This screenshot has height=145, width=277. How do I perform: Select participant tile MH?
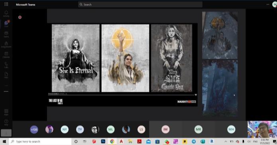coord(231,129)
